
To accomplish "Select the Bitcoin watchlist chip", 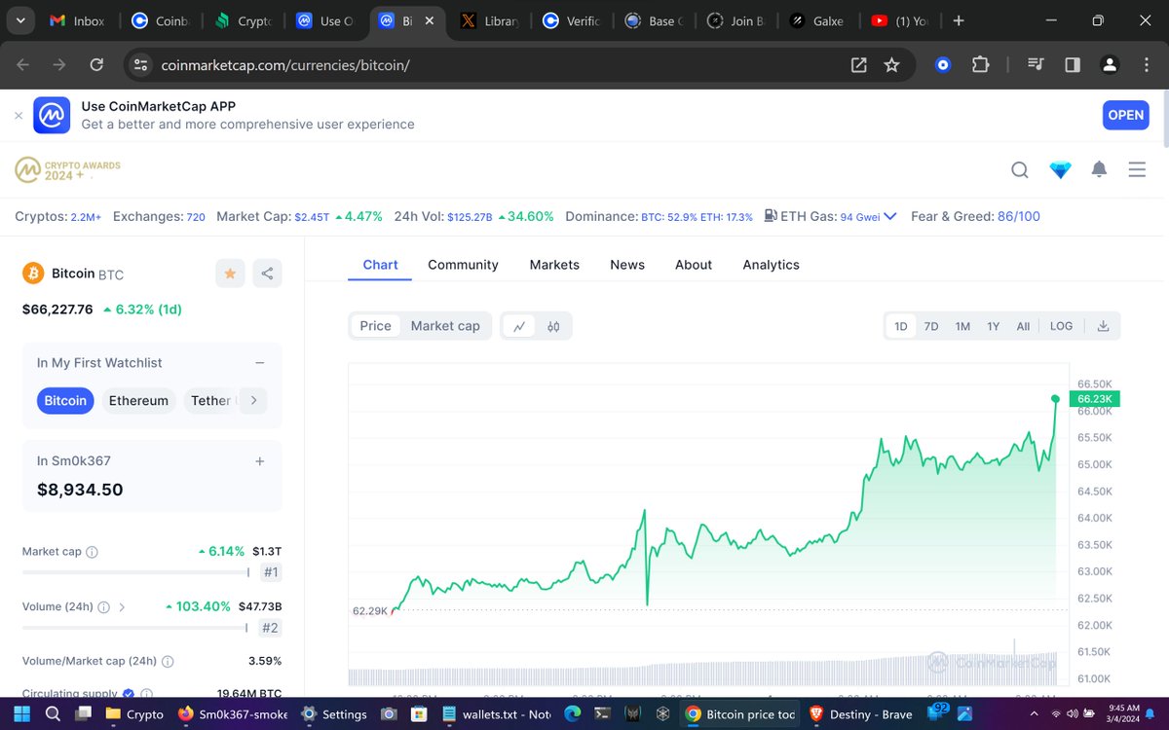I will coord(65,400).
